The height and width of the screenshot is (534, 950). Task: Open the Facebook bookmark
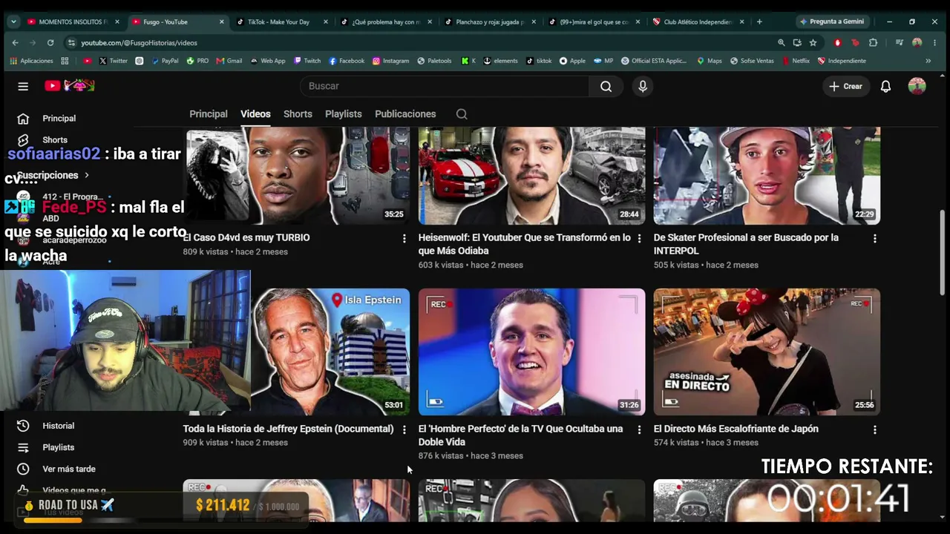[347, 61]
